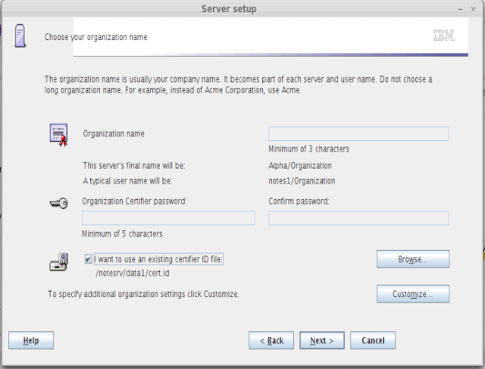Click the certifier ID file icon
The height and width of the screenshot is (369, 485).
click(58, 261)
